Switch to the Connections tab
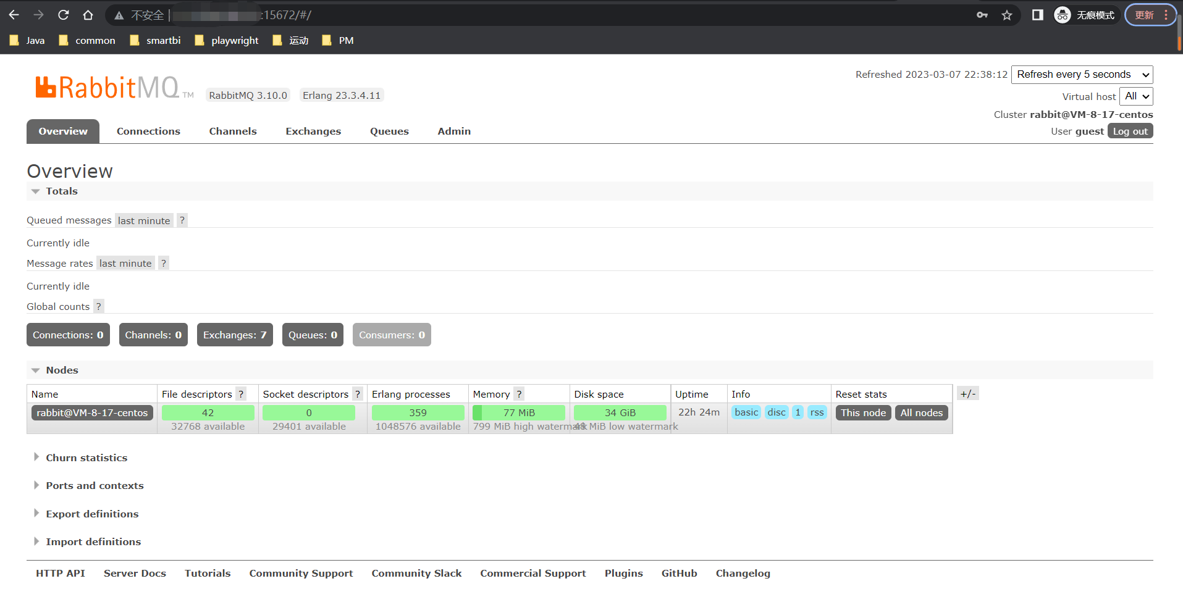 pyautogui.click(x=148, y=132)
